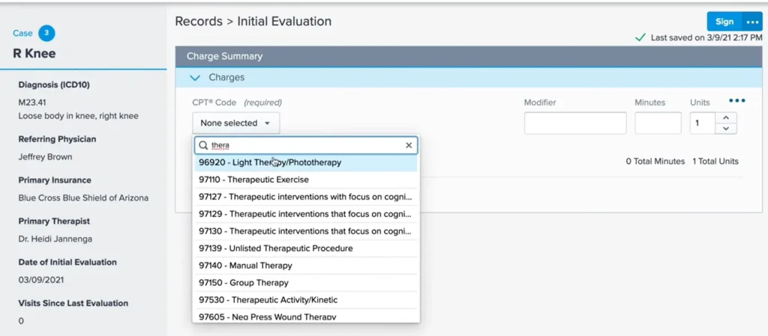Click into the CPT search field containing thera

[306, 145]
